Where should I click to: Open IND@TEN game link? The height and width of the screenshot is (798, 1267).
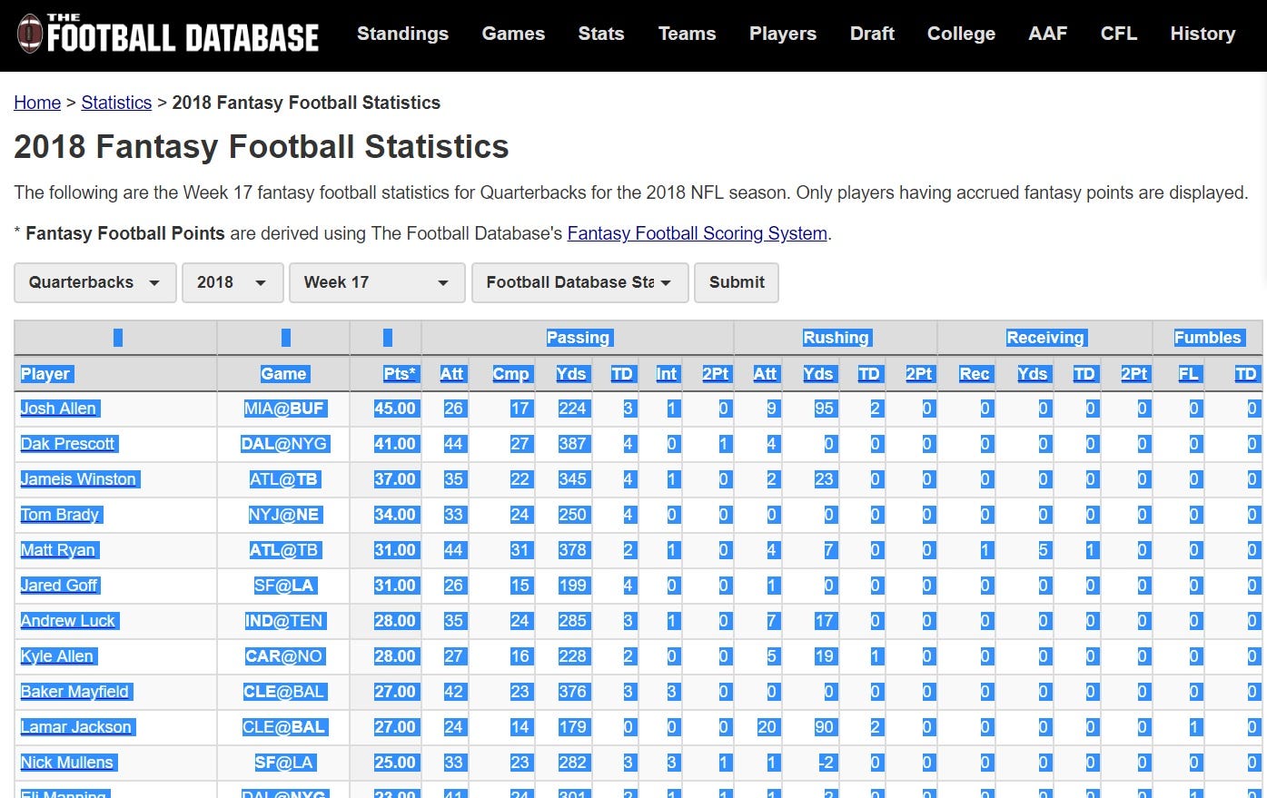coord(283,621)
